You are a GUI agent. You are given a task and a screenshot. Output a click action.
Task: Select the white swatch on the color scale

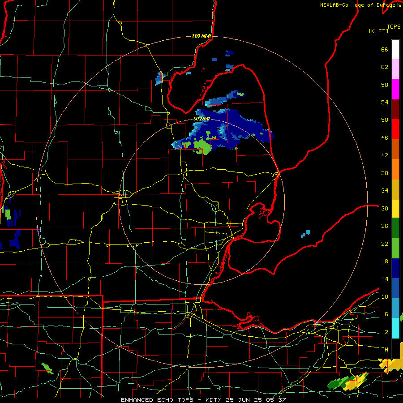click(x=395, y=49)
